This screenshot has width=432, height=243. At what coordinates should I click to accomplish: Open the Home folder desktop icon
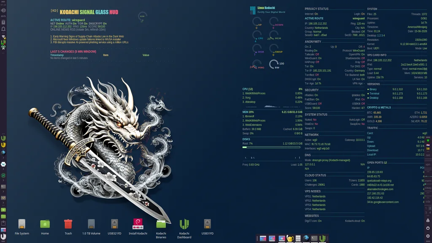[x=45, y=224]
